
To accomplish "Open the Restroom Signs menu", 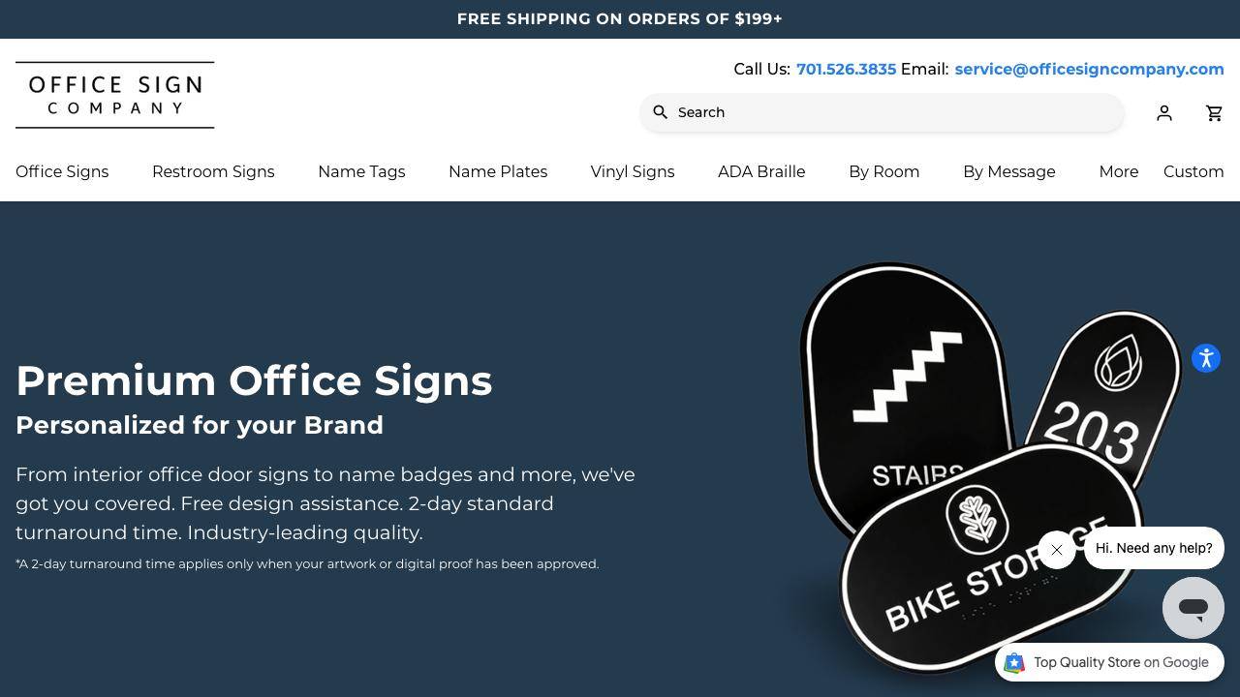I will pyautogui.click(x=213, y=172).
